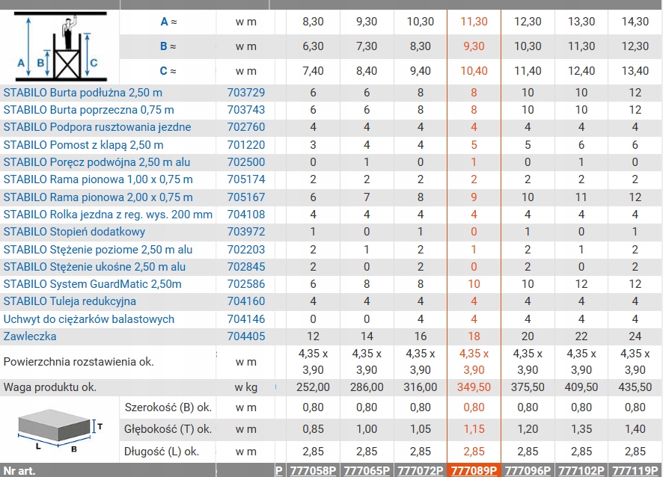The image size is (663, 477).
Task: Click article number link 703972
Action: click(x=246, y=232)
